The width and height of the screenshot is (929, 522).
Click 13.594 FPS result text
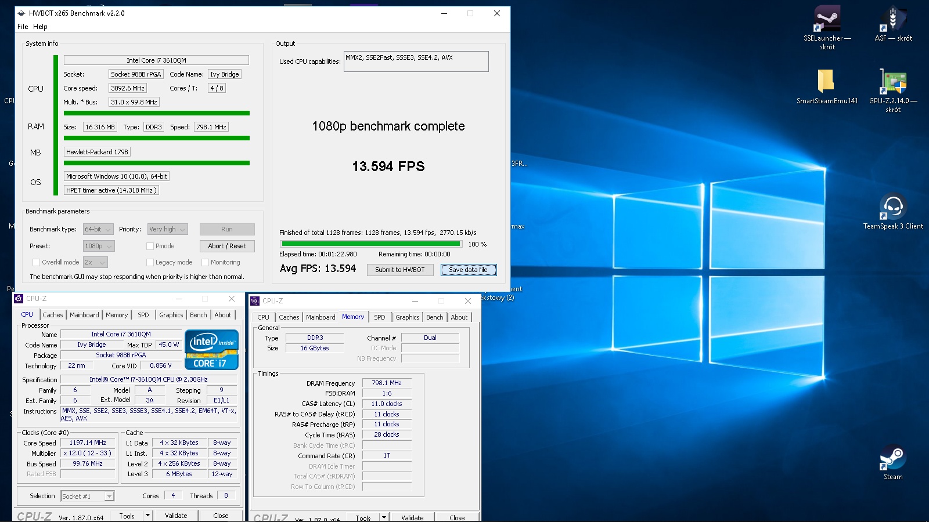click(388, 166)
